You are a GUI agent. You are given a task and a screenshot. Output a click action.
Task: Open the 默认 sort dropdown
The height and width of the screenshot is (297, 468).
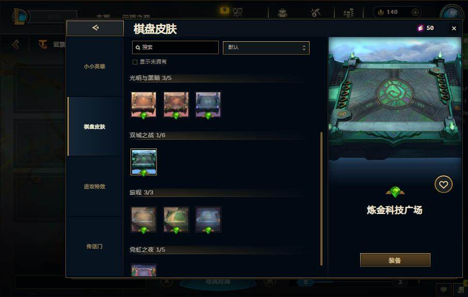tap(266, 48)
